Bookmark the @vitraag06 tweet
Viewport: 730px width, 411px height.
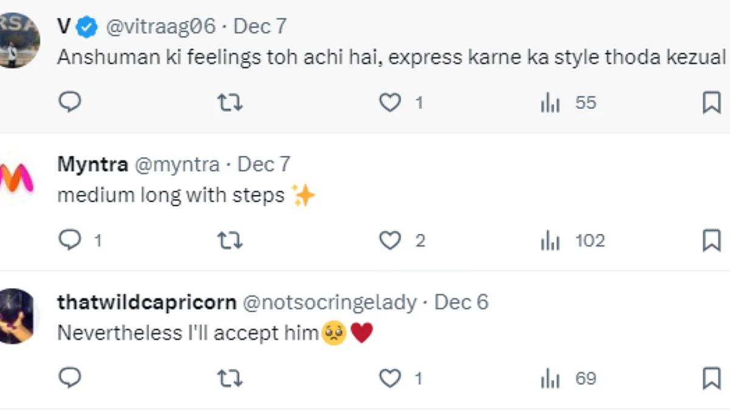[x=711, y=103]
